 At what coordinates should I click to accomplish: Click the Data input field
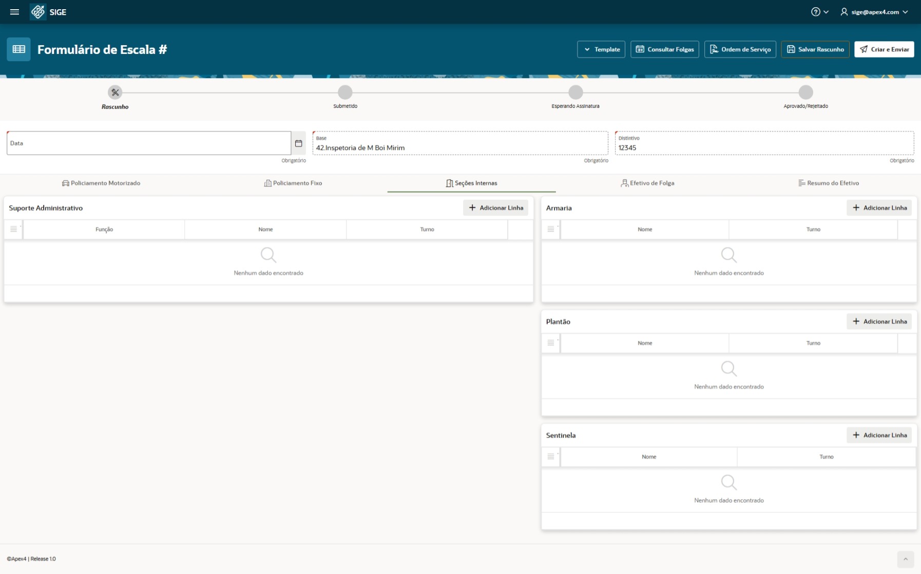(149, 143)
